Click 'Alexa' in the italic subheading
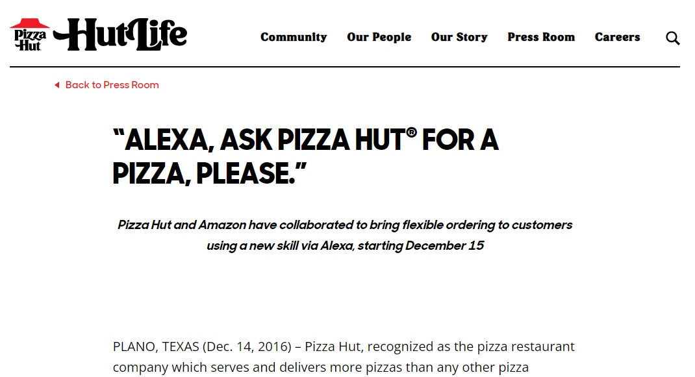 (337, 246)
